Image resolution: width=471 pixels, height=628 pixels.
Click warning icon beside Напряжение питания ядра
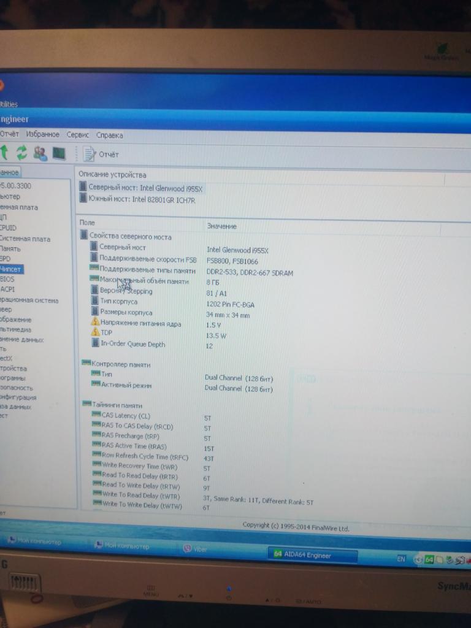pyautogui.click(x=95, y=321)
